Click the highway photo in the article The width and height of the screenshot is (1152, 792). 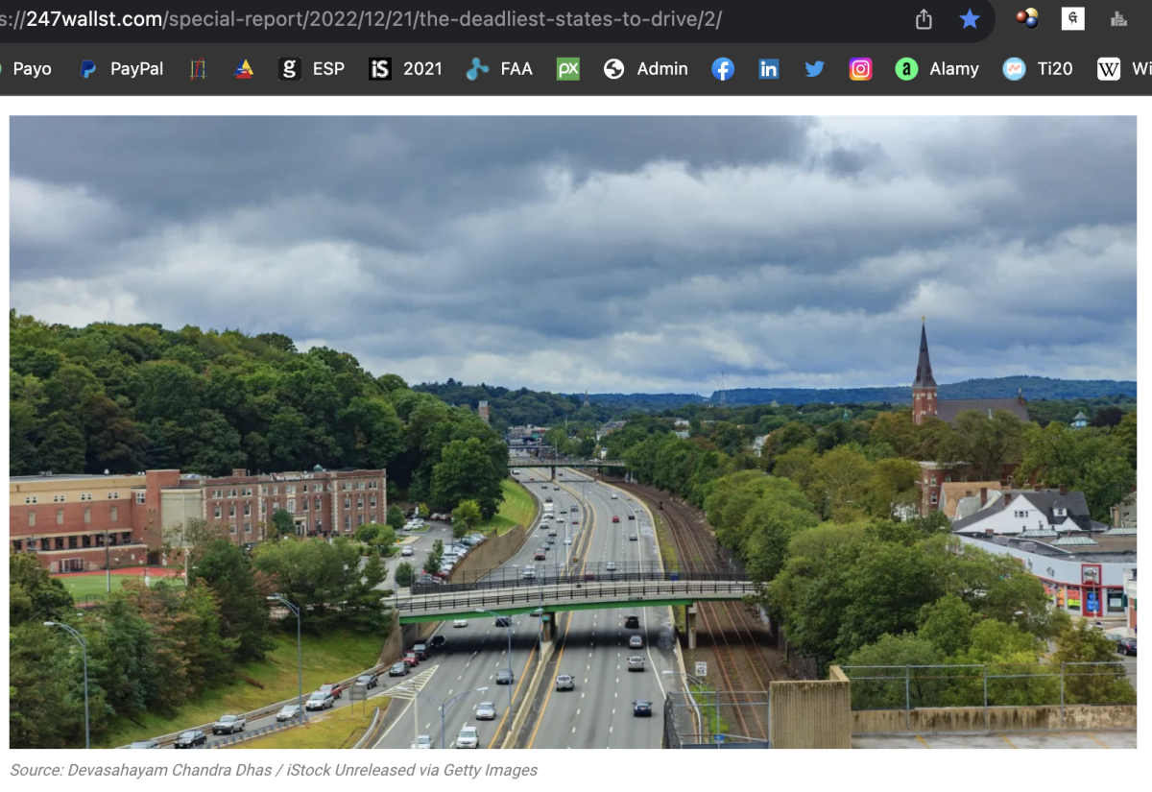(x=573, y=432)
